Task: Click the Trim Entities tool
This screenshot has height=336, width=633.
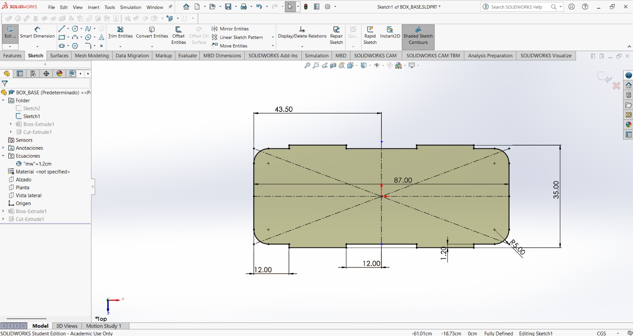Action: point(120,32)
